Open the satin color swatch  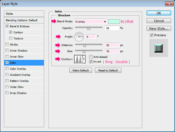pyautogui.click(x=114, y=21)
